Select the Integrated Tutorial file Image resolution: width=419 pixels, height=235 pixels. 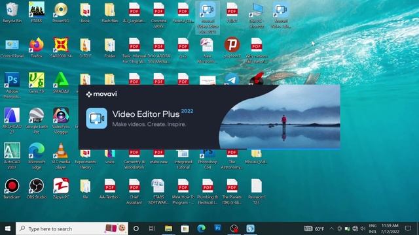[183, 159]
